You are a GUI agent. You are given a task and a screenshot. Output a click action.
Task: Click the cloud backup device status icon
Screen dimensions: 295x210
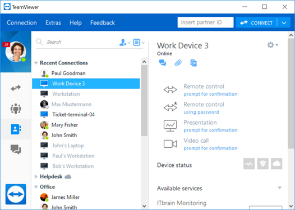[276, 164]
